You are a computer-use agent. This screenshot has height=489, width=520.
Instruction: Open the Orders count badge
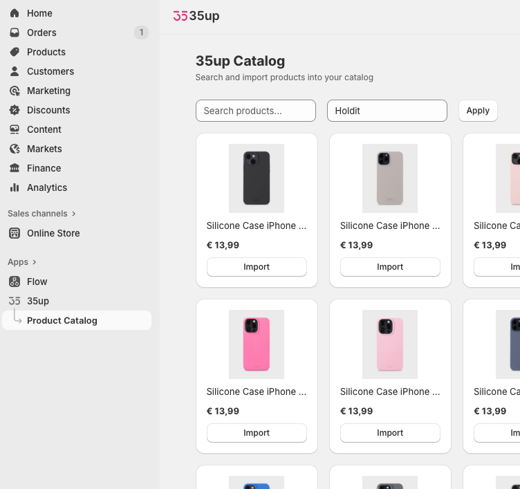pyautogui.click(x=141, y=33)
